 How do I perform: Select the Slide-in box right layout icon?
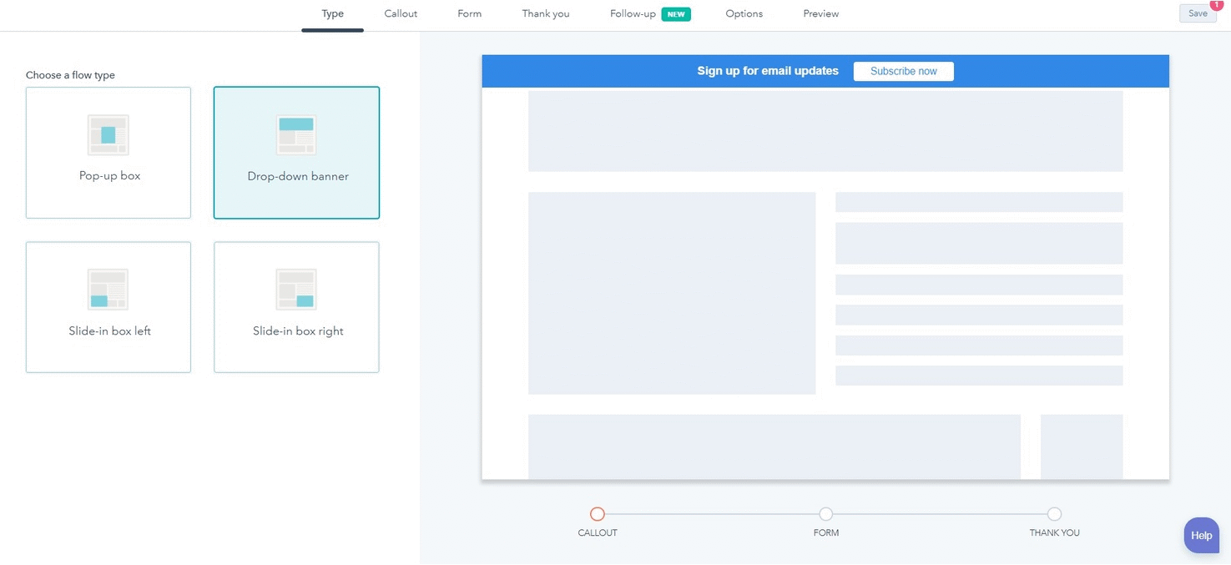pos(296,290)
